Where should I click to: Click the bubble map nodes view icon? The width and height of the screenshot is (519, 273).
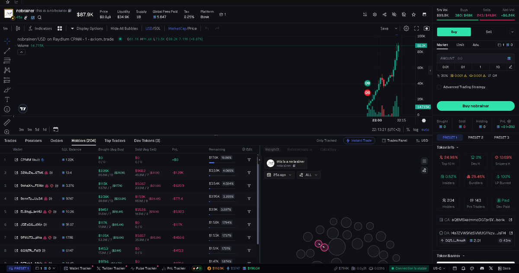[x=424, y=170]
